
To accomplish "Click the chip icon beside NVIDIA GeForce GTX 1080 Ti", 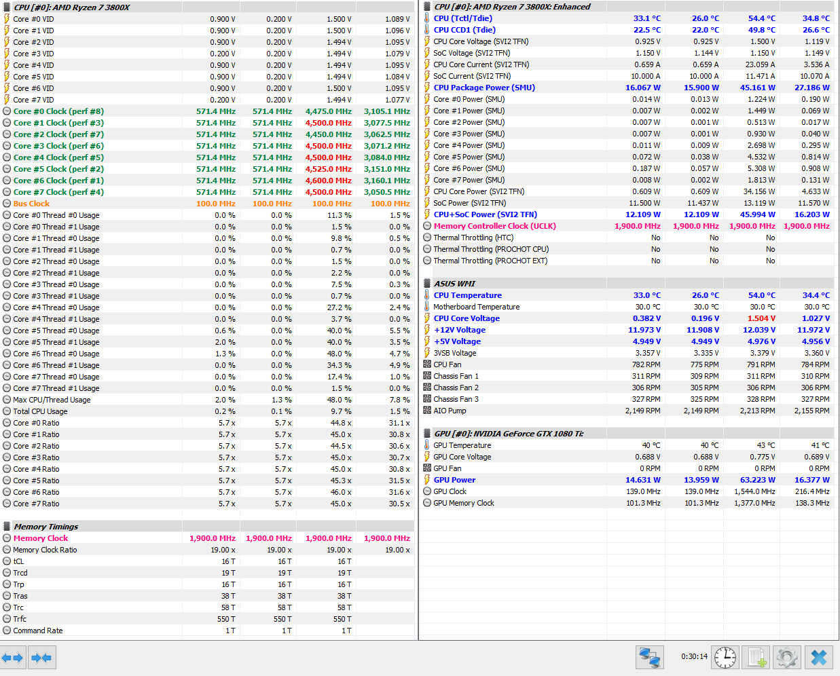I will click(x=427, y=434).
